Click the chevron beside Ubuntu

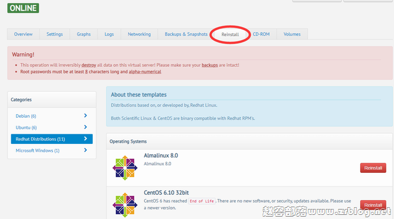click(x=85, y=127)
